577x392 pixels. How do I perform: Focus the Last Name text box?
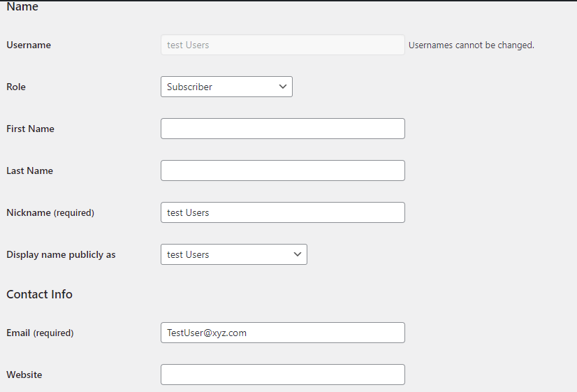[x=282, y=170]
